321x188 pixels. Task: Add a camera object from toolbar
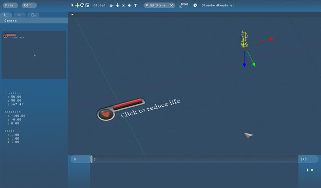pos(111,5)
